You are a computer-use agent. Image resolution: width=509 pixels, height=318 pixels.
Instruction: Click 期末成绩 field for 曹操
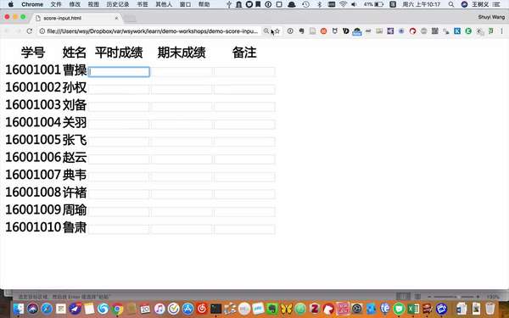click(x=182, y=72)
